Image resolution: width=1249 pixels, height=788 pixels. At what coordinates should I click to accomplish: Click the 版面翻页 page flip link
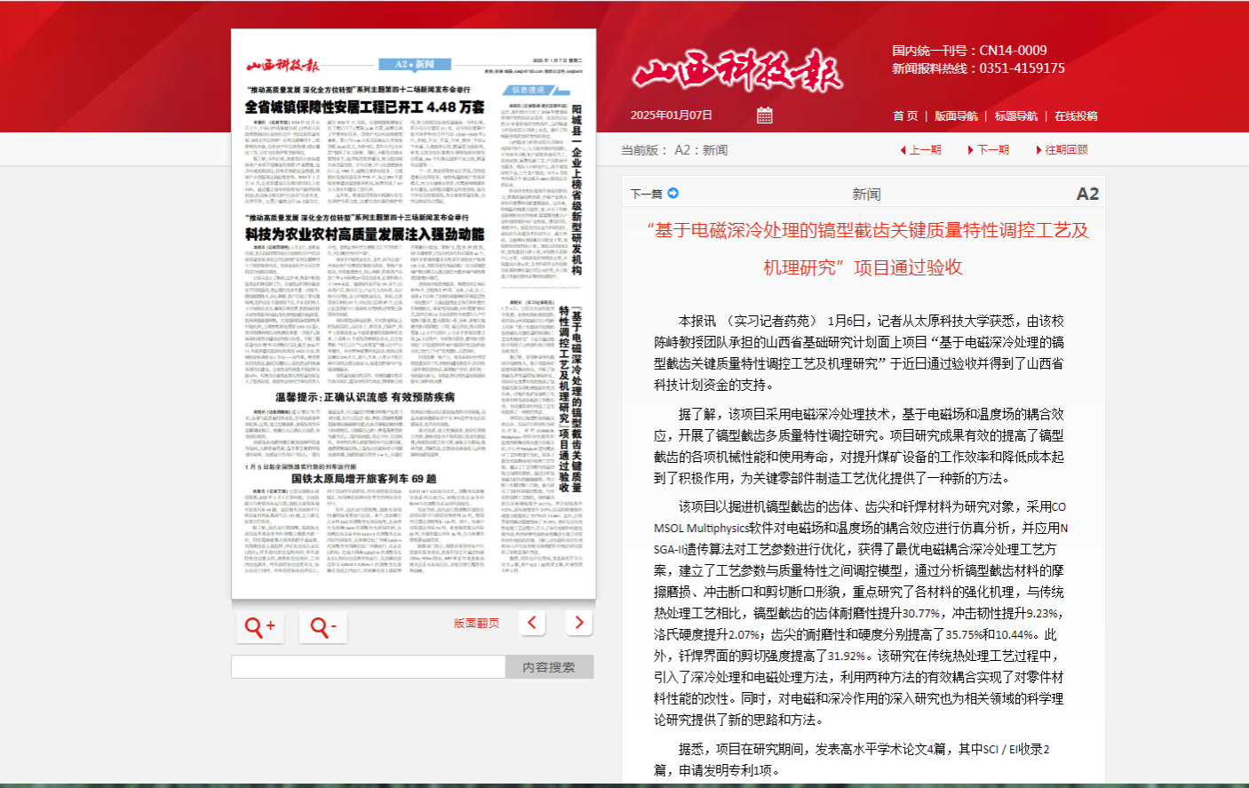click(476, 624)
